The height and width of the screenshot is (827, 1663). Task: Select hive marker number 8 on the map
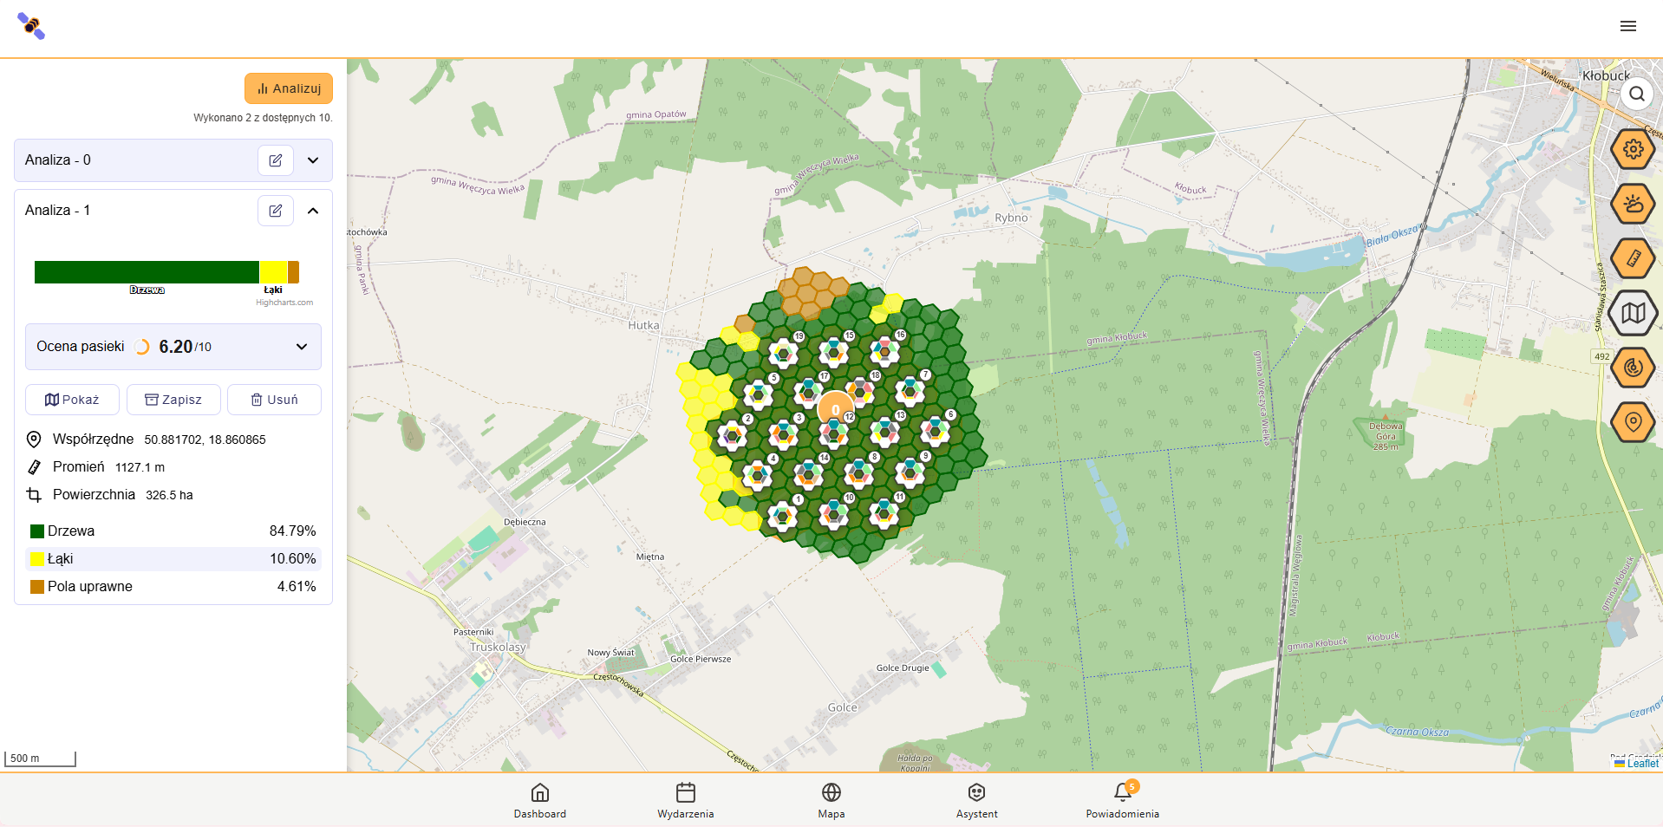click(859, 472)
